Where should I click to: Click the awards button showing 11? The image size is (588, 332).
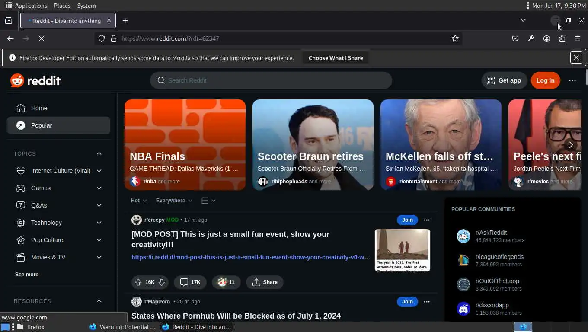point(226,282)
